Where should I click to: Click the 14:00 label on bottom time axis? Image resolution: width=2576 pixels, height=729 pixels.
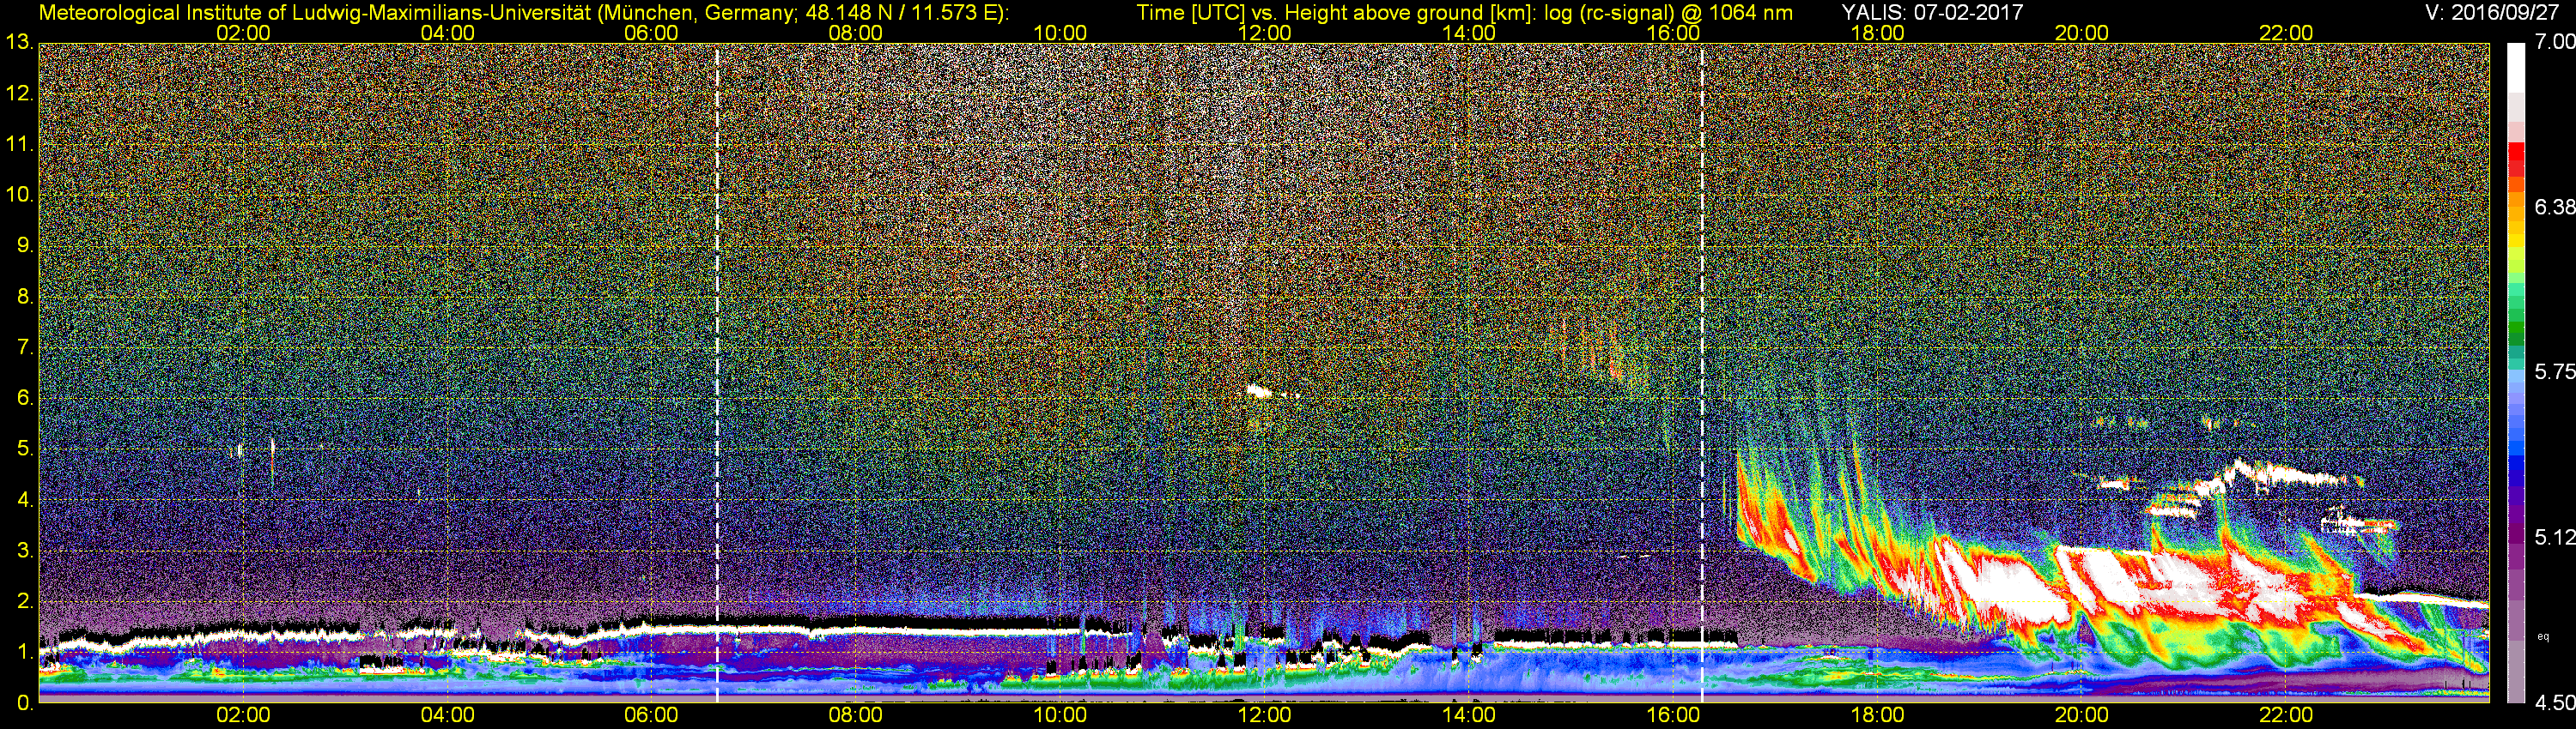pyautogui.click(x=1469, y=715)
